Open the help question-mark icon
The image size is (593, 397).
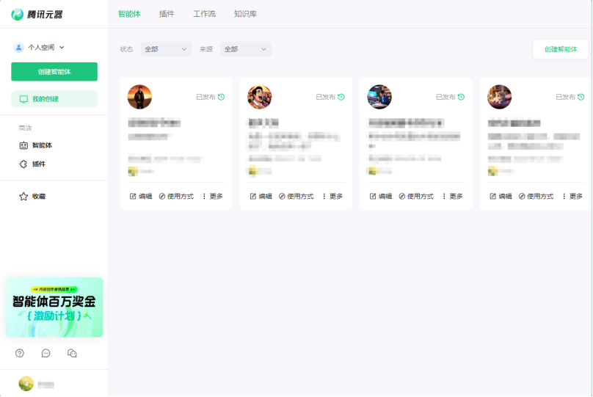pos(20,353)
